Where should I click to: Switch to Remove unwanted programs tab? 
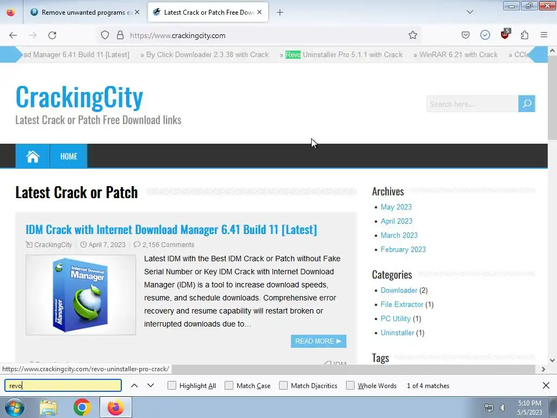coord(84,13)
